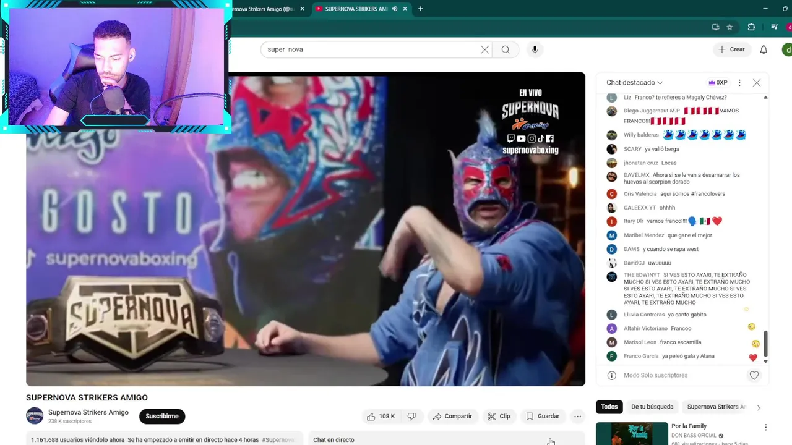This screenshot has height=445, width=792.
Task: Click the #Supernova hashtag in the description
Action: click(278, 440)
